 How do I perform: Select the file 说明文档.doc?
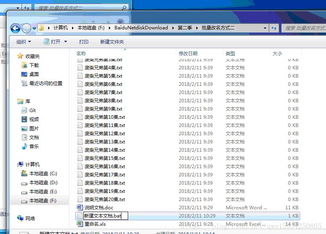pyautogui.click(x=99, y=208)
